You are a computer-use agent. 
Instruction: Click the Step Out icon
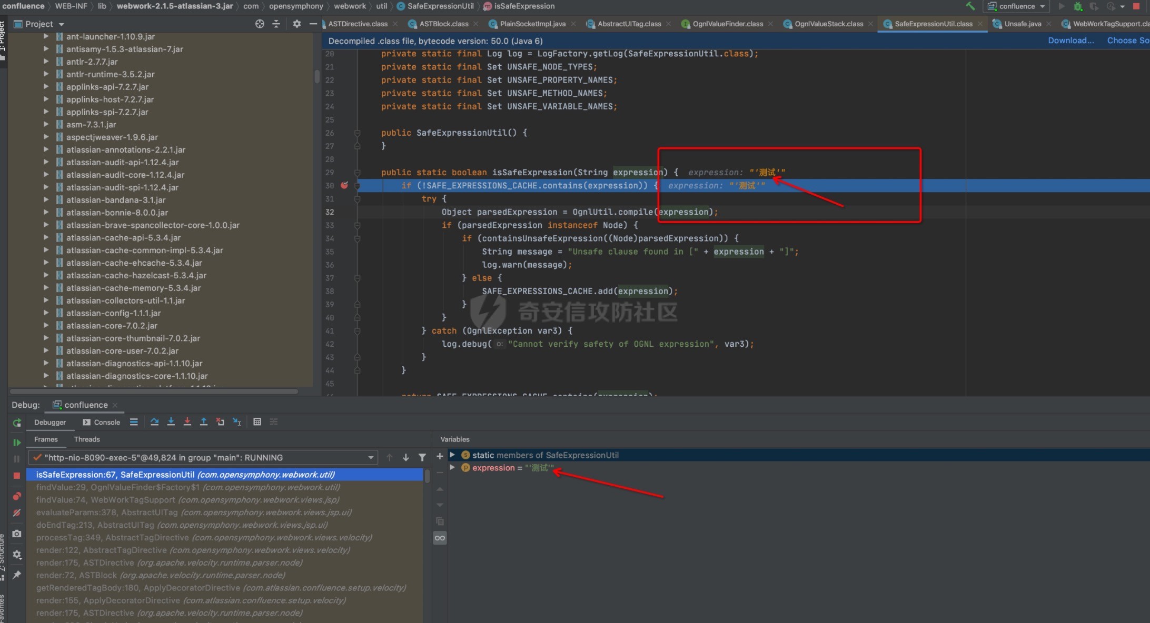point(203,422)
